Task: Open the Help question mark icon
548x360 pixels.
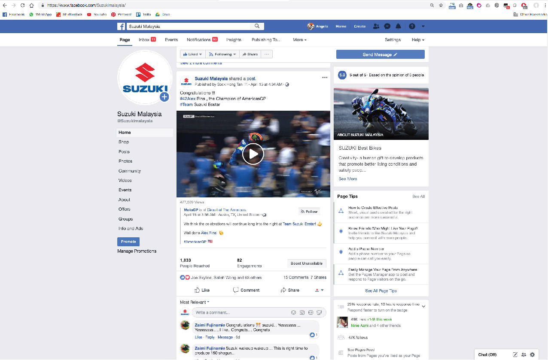Action: point(412,26)
